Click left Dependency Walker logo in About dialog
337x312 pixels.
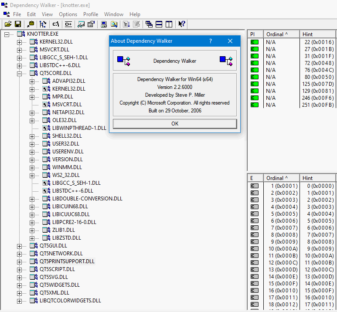pyautogui.click(x=123, y=61)
